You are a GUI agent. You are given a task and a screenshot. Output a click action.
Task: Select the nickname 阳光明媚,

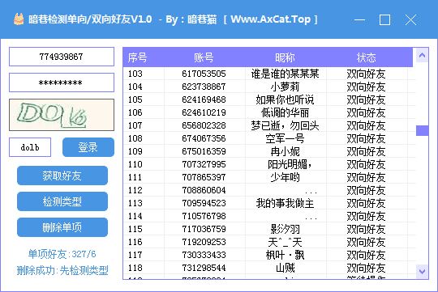pyautogui.click(x=290, y=164)
